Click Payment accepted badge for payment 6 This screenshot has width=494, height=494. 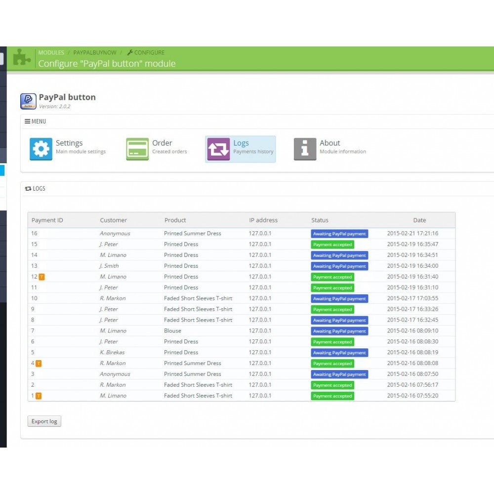[x=332, y=342]
